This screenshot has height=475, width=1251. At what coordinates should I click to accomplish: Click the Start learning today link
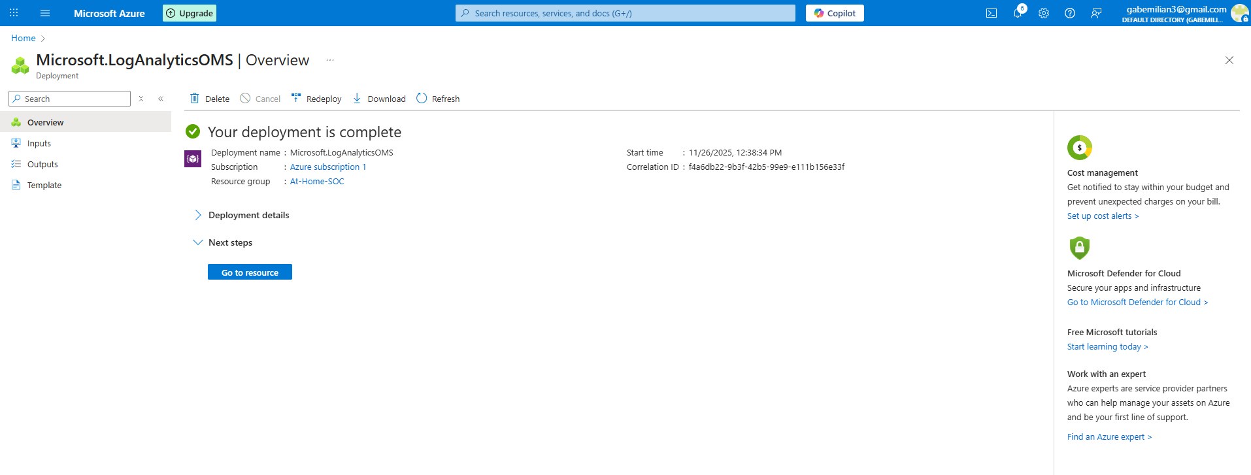click(x=1107, y=346)
